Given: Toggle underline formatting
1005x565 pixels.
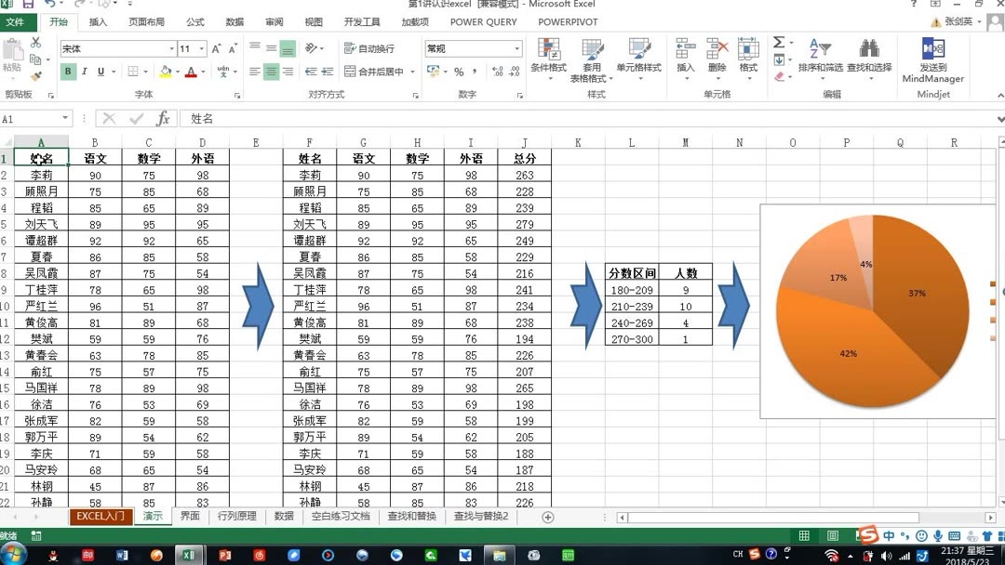Looking at the screenshot, I should click(100, 72).
